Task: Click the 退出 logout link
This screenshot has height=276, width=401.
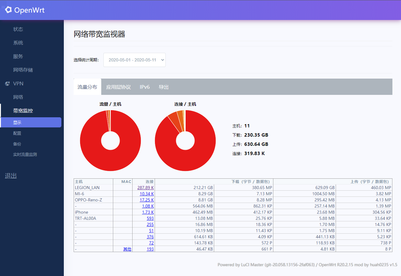Action: click(11, 176)
